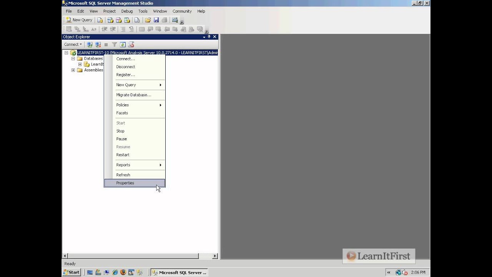Choose Stop from context menu
Image resolution: width=492 pixels, height=277 pixels.
(x=135, y=131)
